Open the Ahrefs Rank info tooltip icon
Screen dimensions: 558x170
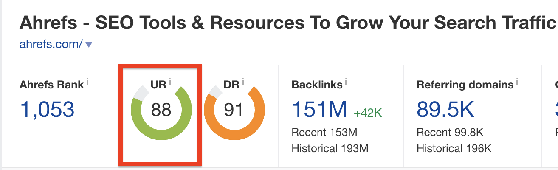[87, 81]
